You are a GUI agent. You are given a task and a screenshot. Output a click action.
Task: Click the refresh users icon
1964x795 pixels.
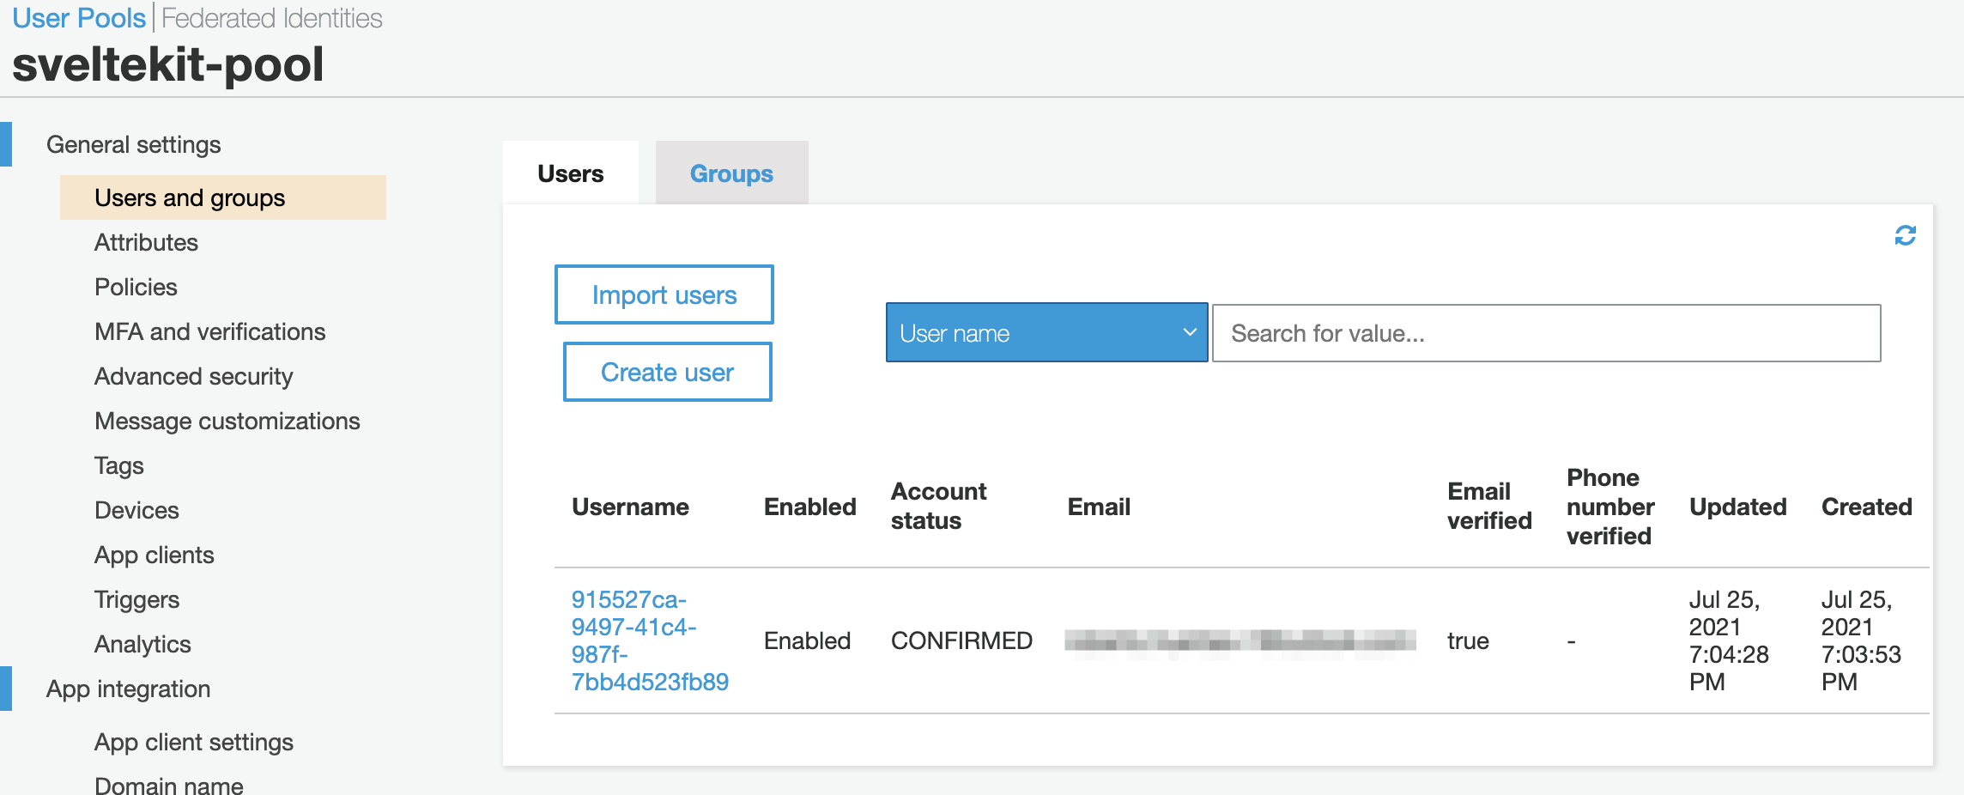tap(1905, 235)
